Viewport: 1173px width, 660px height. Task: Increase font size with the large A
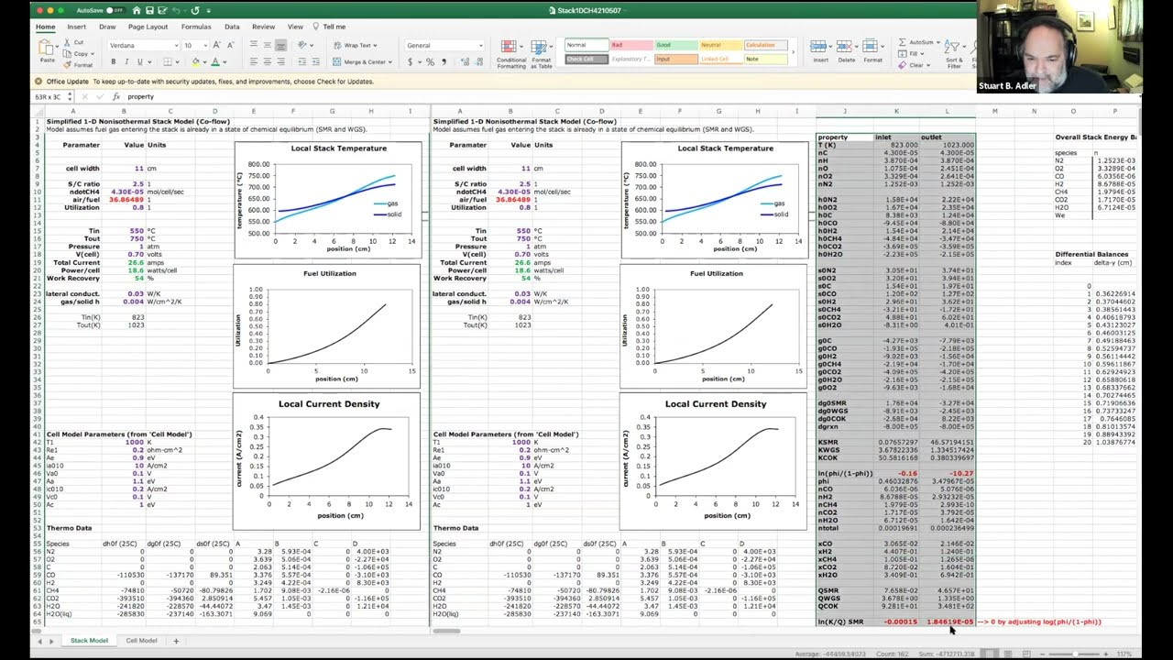[x=217, y=45]
